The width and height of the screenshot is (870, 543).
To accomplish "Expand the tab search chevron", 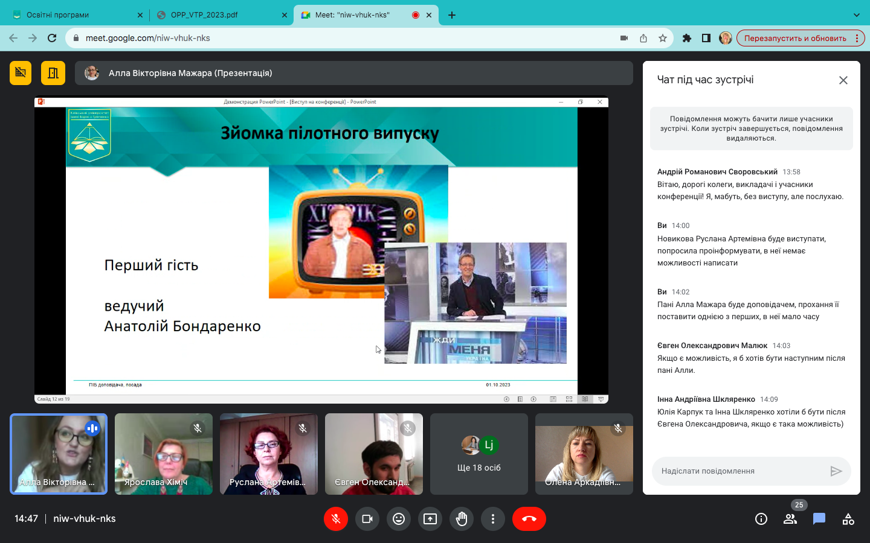I will tap(856, 15).
